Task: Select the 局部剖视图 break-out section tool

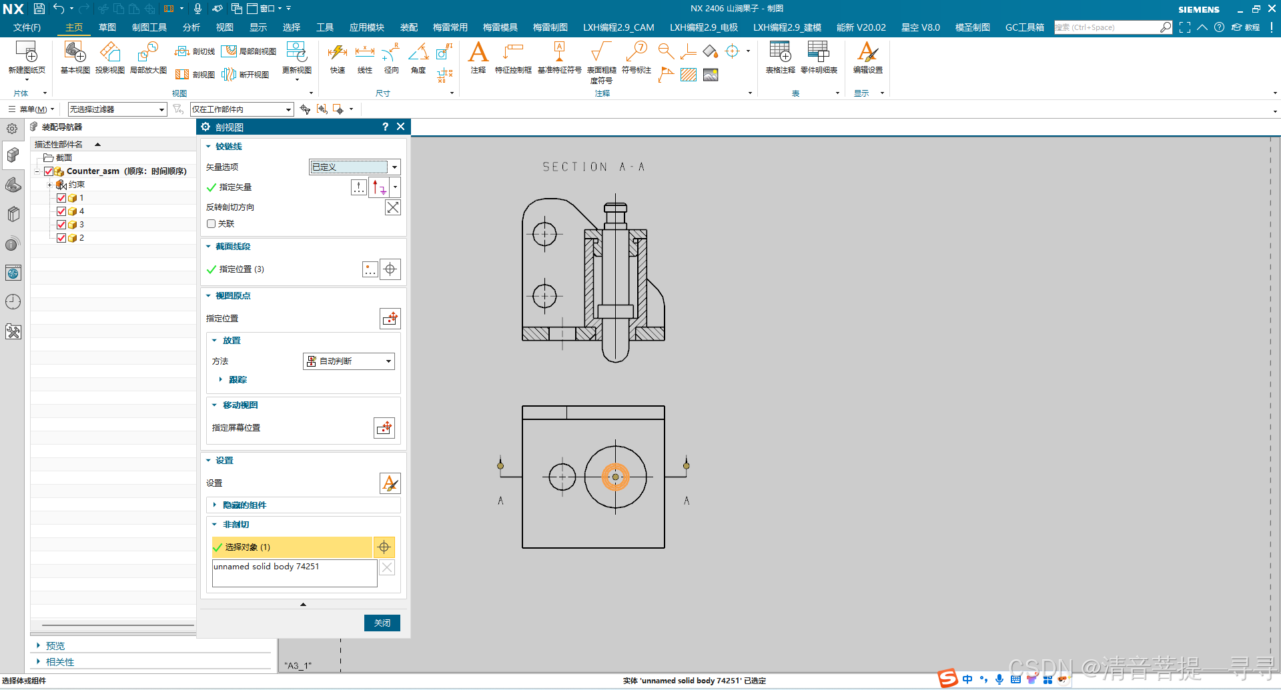Action: coord(248,51)
